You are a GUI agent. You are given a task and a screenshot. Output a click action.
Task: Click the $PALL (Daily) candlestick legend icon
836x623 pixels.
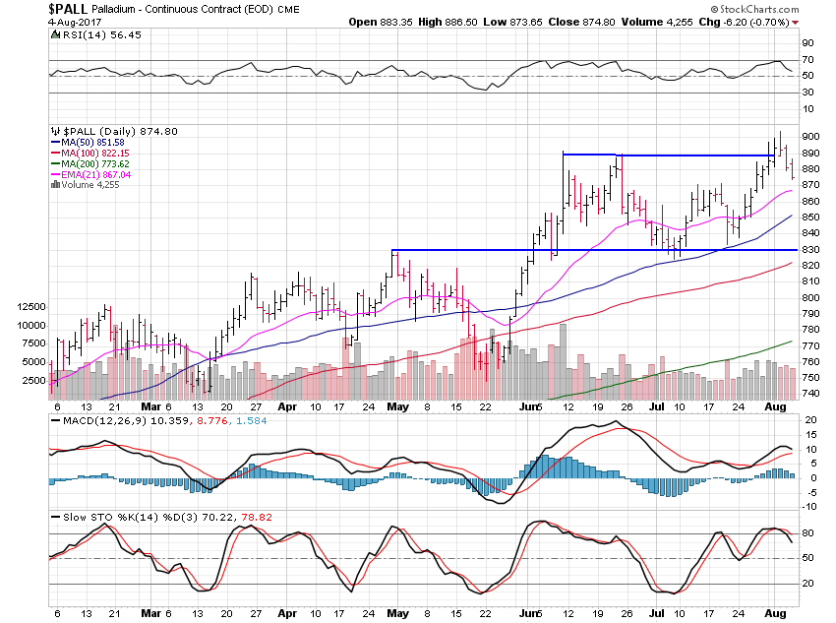(54, 131)
